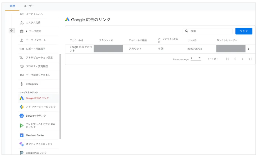
Task: Open オプティマイズのリンク icon
Action: coord(22,144)
